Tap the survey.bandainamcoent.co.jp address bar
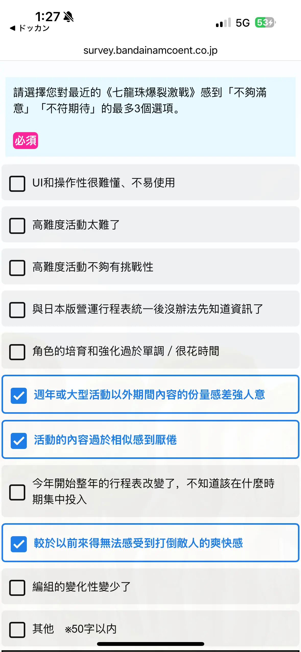This screenshot has width=301, height=652. (x=150, y=51)
